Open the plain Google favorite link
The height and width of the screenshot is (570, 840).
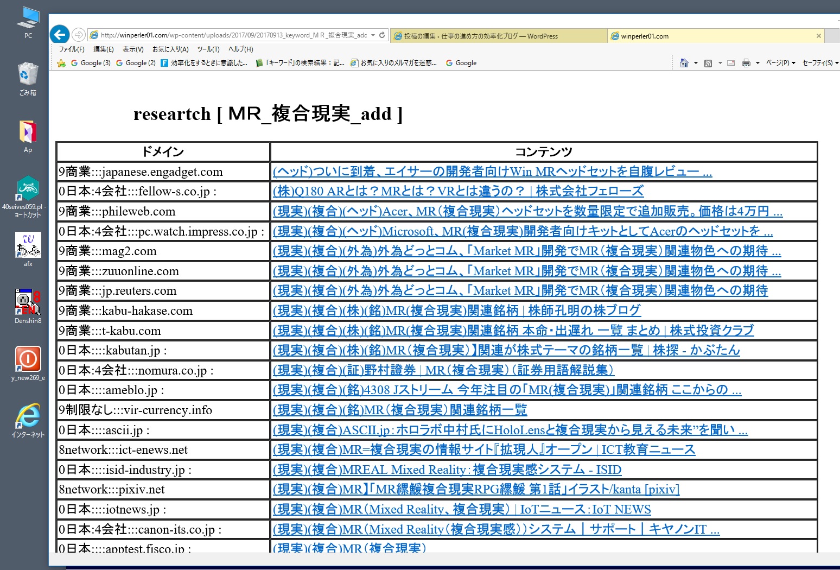[x=461, y=63]
